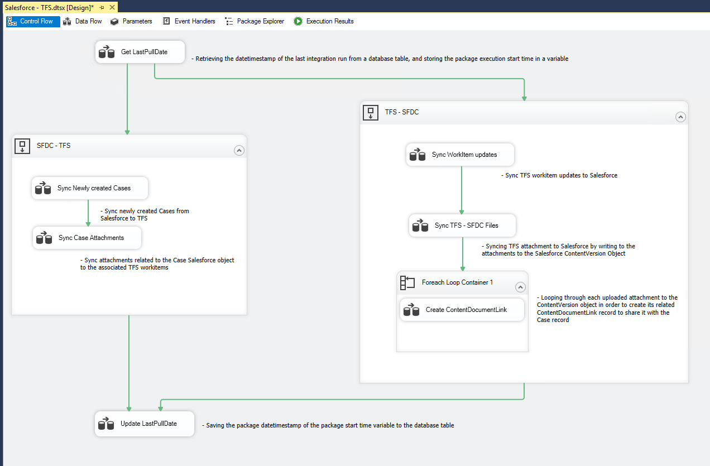Click the Sequence Container icon on TFS - SFDC header
The image size is (710, 466).
(x=370, y=112)
